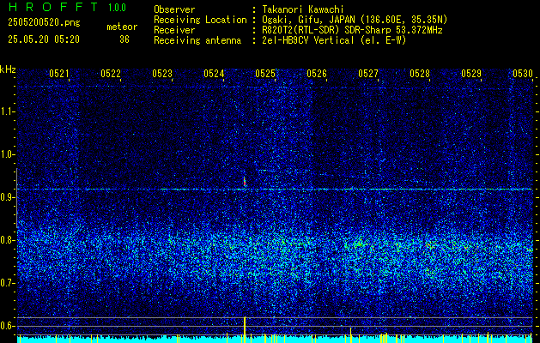The width and height of the screenshot is (540, 343).
Task: Click the 0.7 kHz axis label
Action: tap(6, 283)
